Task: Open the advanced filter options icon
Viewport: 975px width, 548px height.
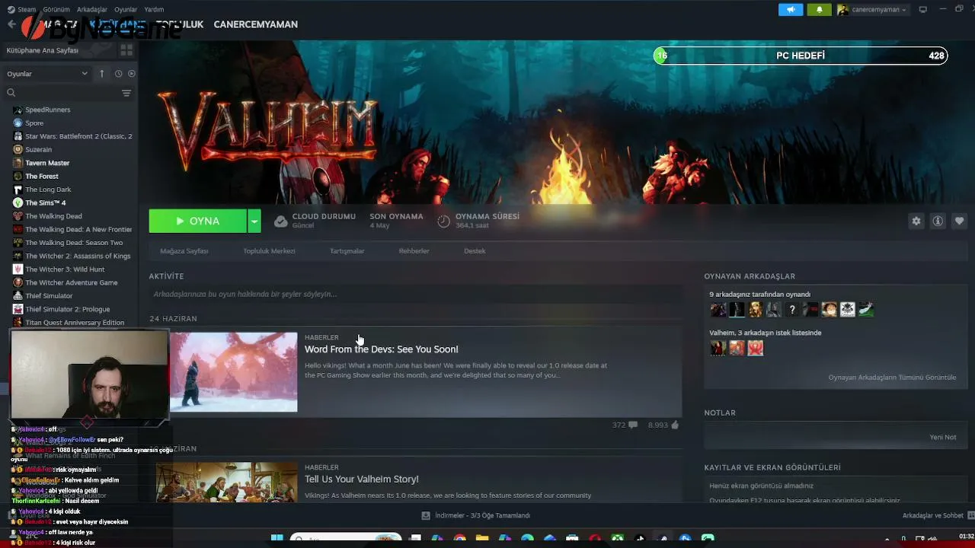Action: tap(126, 93)
